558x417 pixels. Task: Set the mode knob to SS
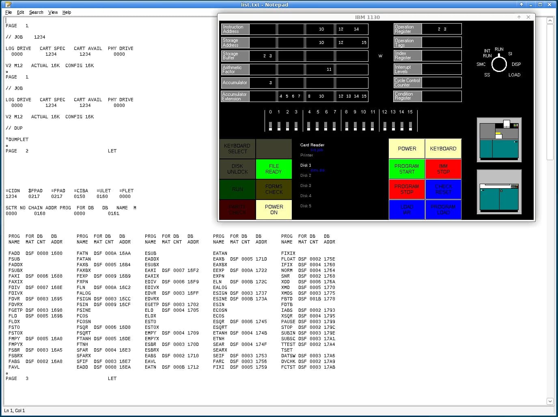pyautogui.click(x=487, y=75)
